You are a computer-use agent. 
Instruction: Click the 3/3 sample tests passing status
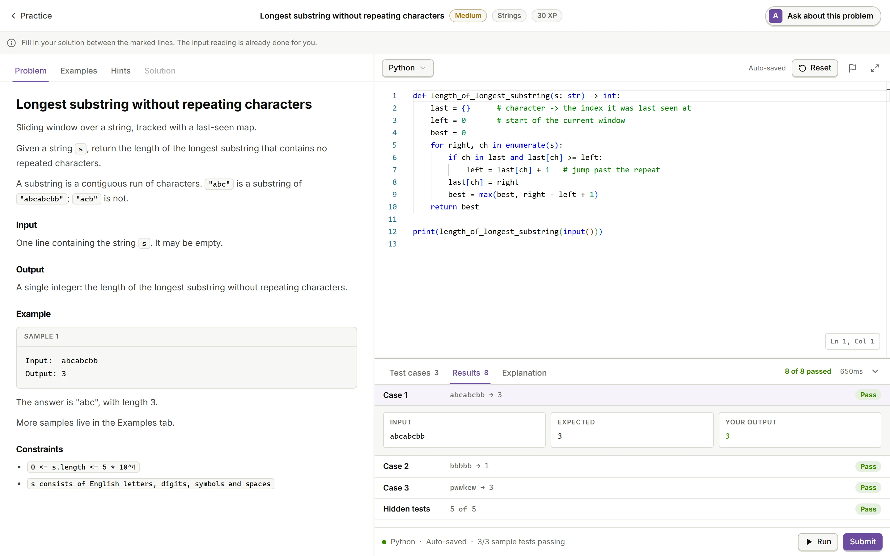[x=521, y=542]
